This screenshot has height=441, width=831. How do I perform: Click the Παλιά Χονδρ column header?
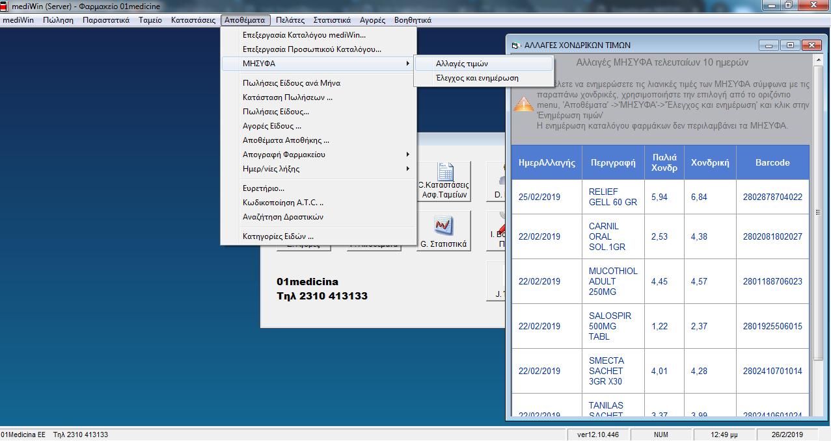tap(664, 162)
